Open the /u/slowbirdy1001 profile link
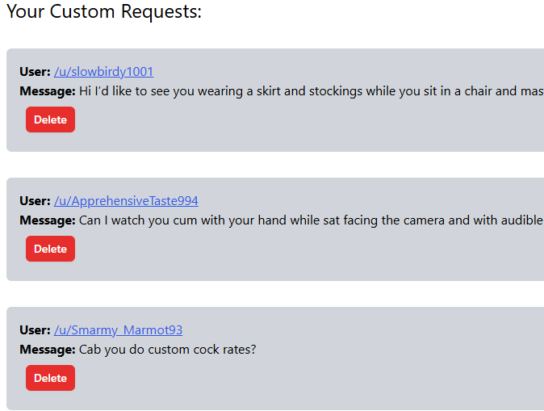 pos(103,72)
